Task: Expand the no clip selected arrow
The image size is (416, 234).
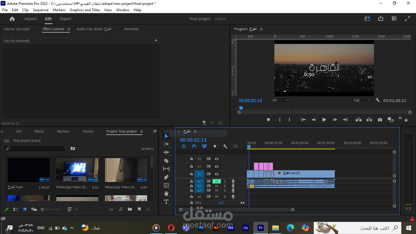Action: pos(157,41)
